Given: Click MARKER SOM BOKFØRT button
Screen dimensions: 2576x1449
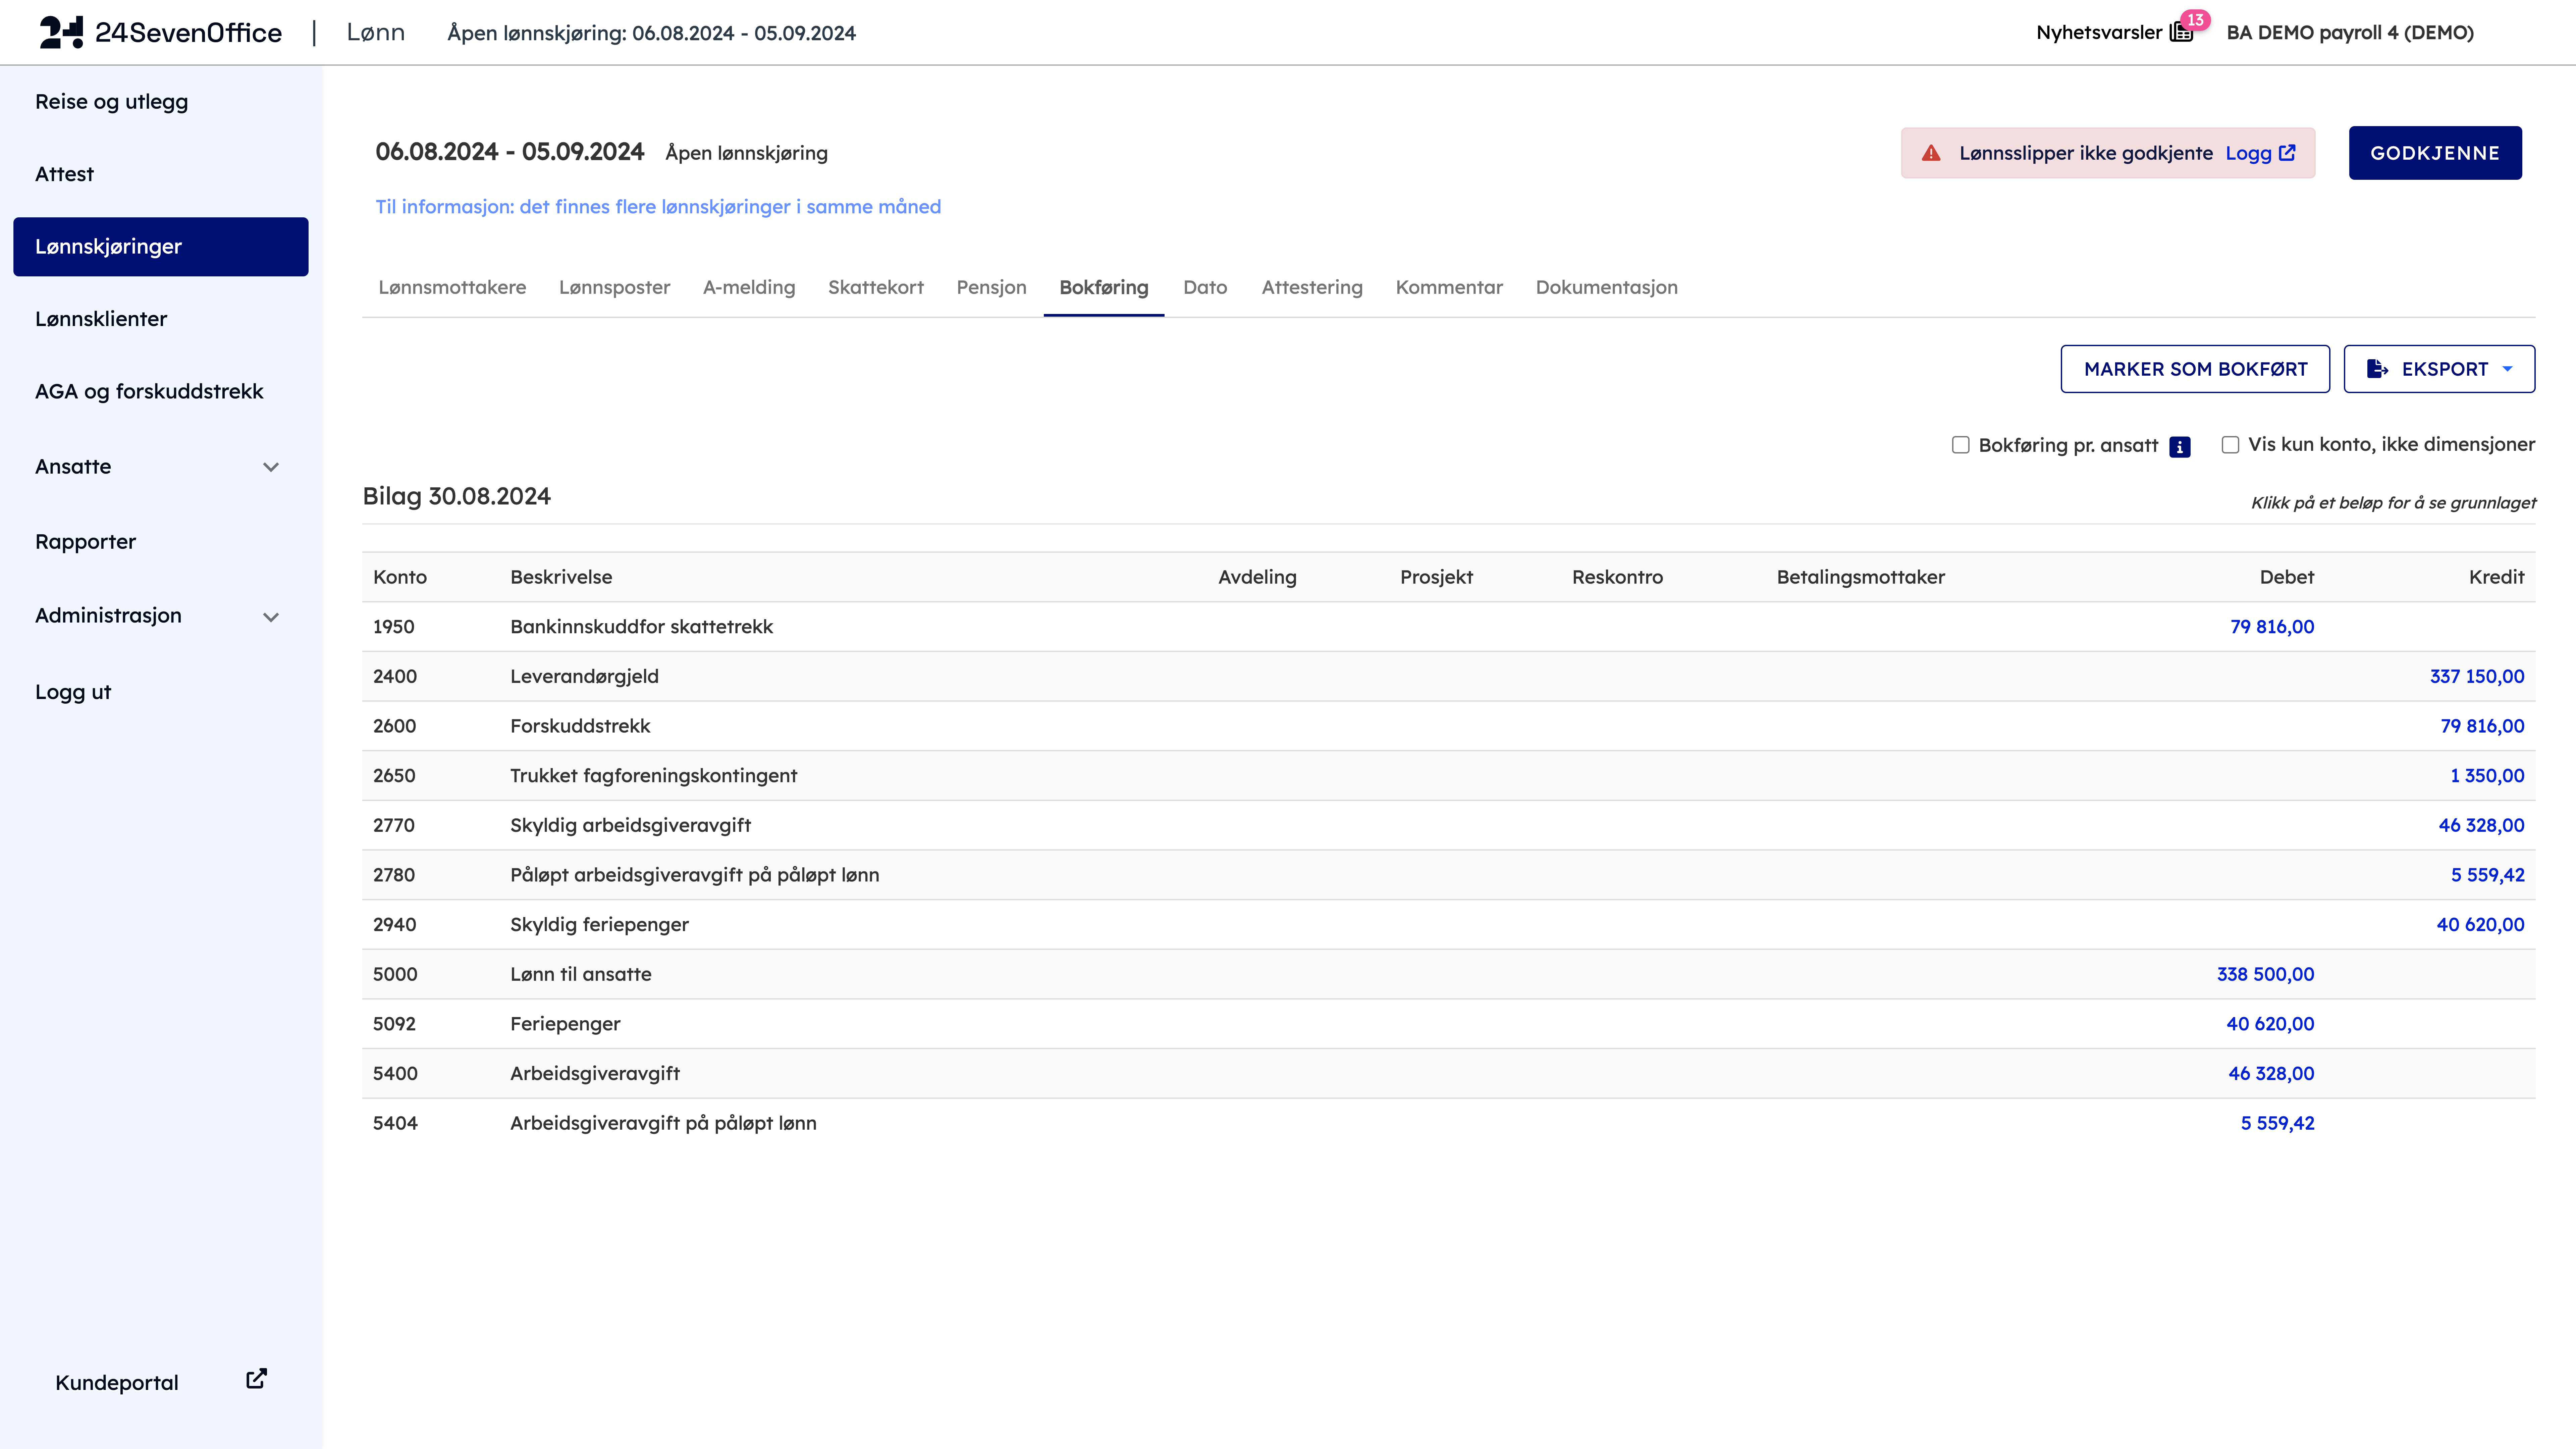Looking at the screenshot, I should pos(2195,369).
